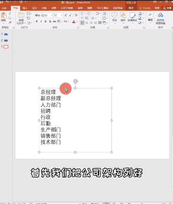Screen dimensions: 173x204
Task: Open the Find/Edit dropdown with magnifier
Action: (150, 17)
